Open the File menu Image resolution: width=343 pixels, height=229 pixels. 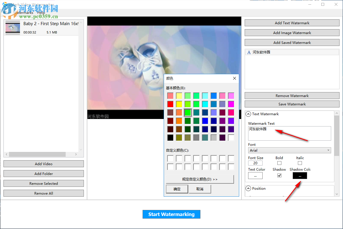coord(6,13)
